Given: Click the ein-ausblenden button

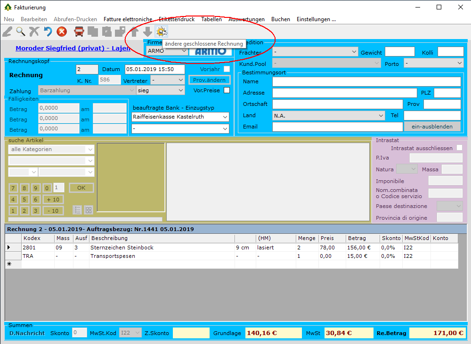Looking at the screenshot, I should coord(432,127).
